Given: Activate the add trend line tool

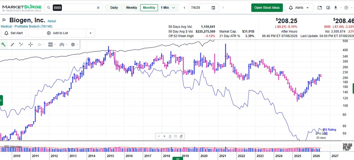Looking at the screenshot, I should pyautogui.click(x=22, y=44).
